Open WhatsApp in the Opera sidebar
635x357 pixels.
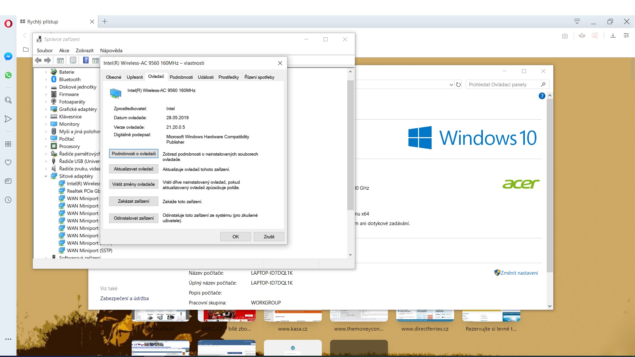tap(8, 75)
